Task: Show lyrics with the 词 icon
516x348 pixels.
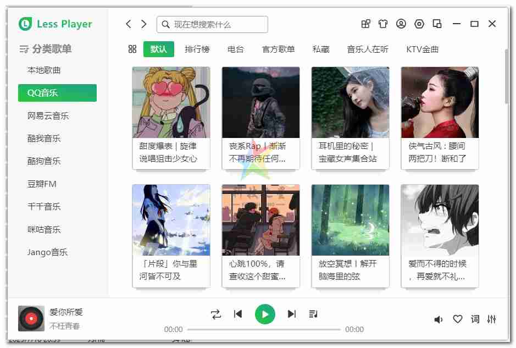Action: [x=475, y=319]
